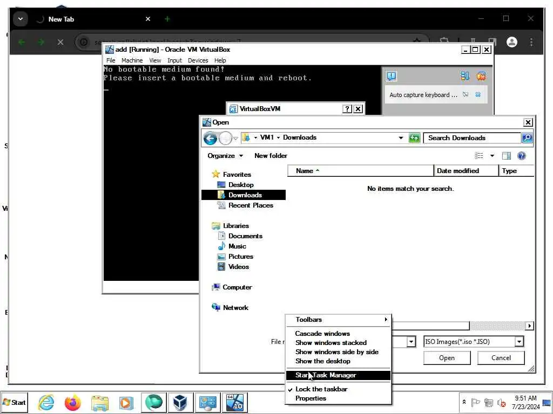Launch Firefox from the taskbar

pos(73,402)
